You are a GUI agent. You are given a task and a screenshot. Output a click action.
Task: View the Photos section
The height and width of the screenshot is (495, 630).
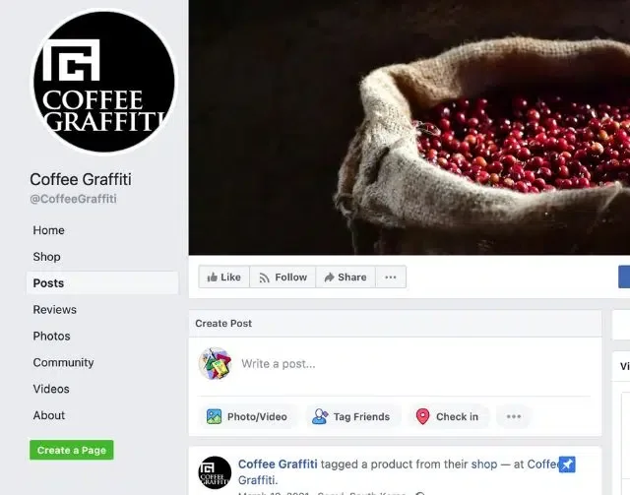click(51, 336)
